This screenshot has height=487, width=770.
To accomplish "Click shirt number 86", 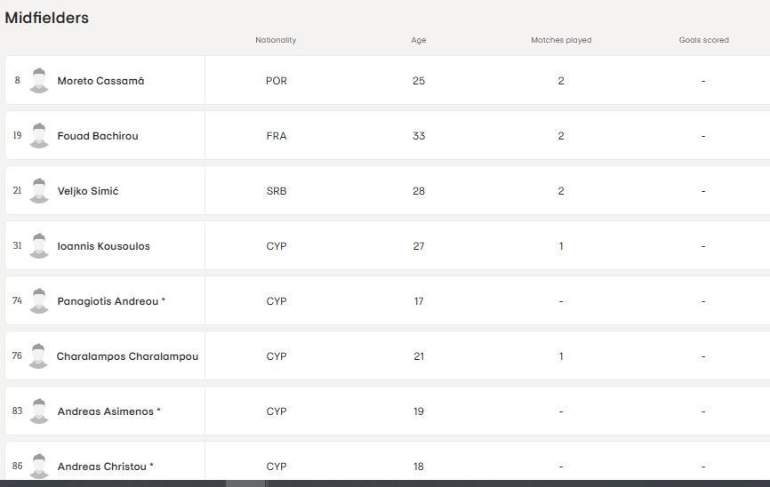I will pyautogui.click(x=17, y=466).
